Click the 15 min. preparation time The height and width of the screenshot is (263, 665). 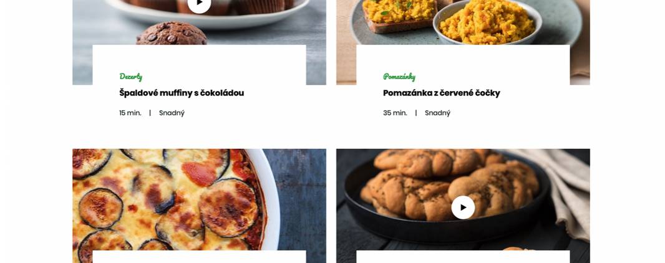[130, 113]
